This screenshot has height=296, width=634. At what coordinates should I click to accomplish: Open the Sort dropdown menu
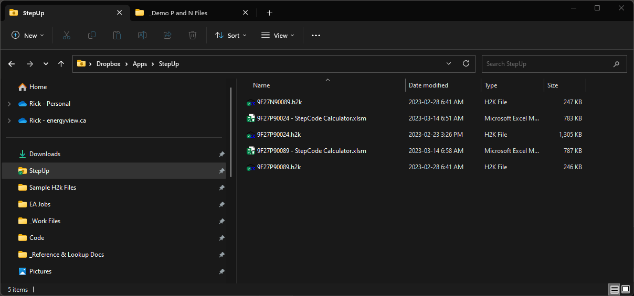click(x=230, y=35)
